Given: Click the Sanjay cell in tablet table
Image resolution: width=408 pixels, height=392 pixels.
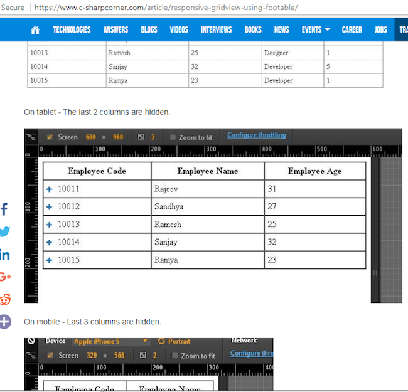Looking at the screenshot, I should pyautogui.click(x=208, y=242).
